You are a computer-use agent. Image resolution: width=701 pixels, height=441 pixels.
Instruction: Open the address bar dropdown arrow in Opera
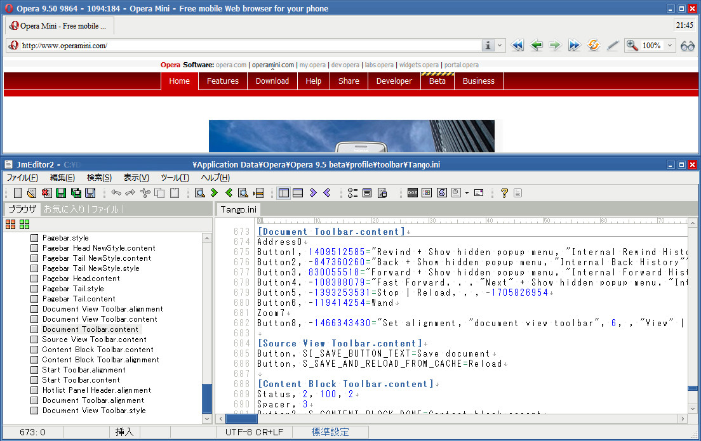(500, 45)
